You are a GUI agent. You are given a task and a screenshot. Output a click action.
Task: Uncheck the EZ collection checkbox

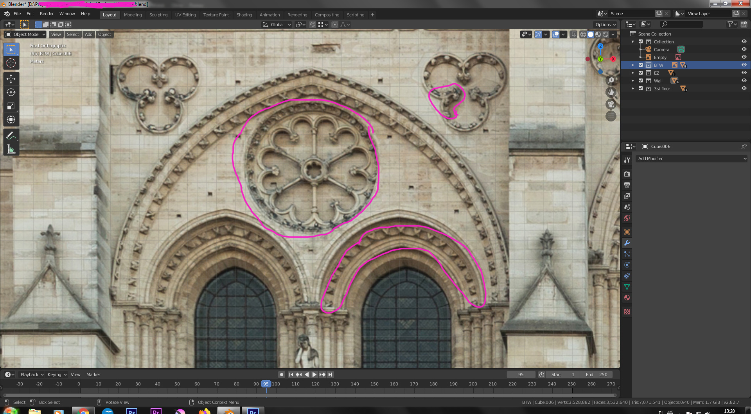click(641, 73)
